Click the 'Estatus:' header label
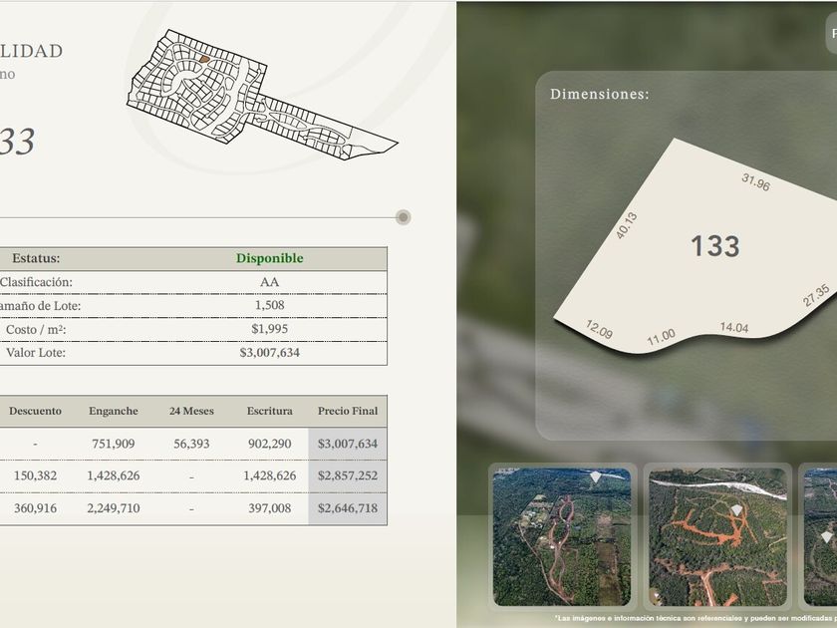Image resolution: width=837 pixels, height=628 pixels. pyautogui.click(x=36, y=258)
